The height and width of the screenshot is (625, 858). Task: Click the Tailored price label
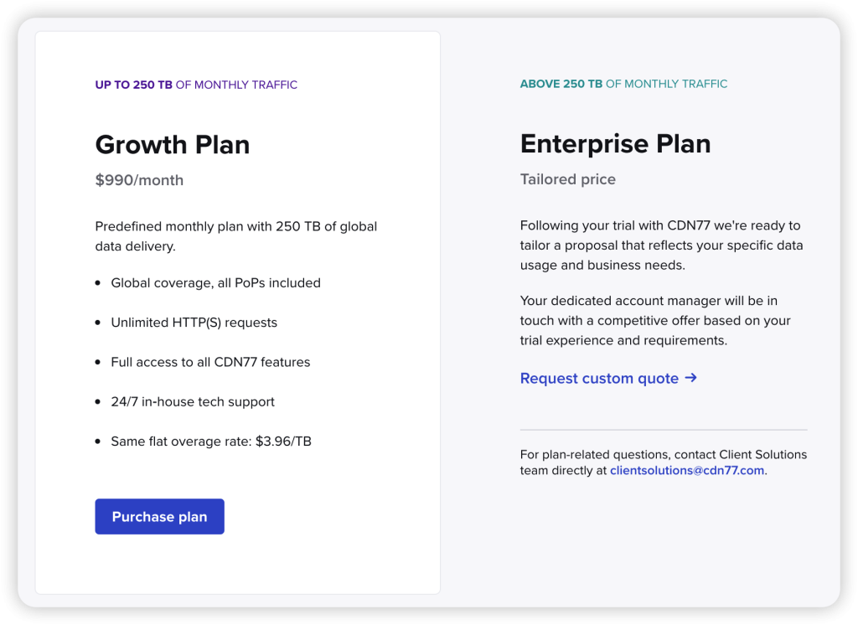click(567, 179)
